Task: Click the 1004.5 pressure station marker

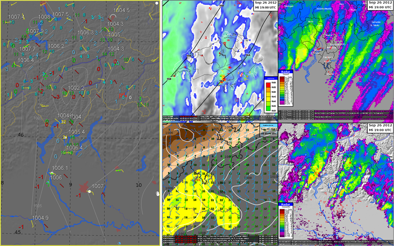Action: click(121, 11)
